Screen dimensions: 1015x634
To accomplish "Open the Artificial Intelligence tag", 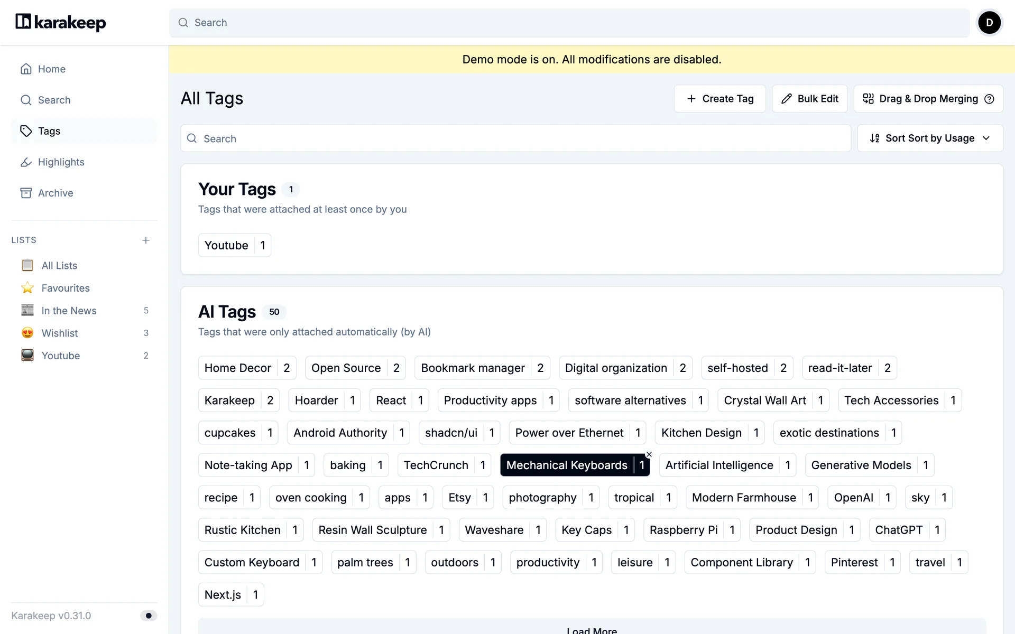I will [x=727, y=465].
